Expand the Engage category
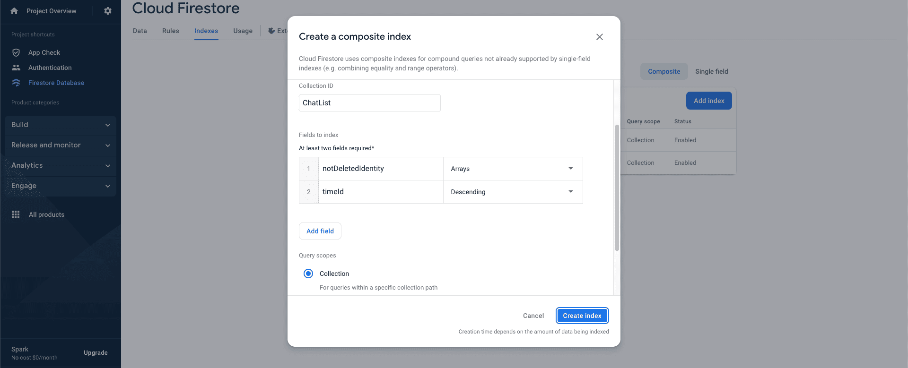The image size is (908, 368). 61,186
